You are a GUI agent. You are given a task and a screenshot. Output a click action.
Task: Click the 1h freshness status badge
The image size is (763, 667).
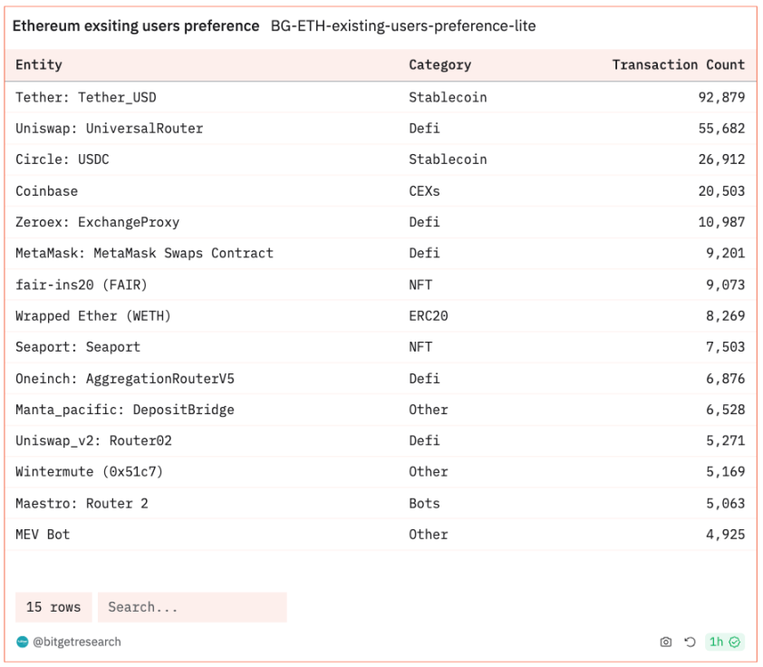[x=724, y=642]
